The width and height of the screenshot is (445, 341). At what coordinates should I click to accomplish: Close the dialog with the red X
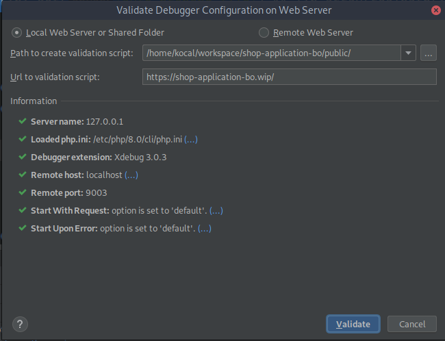click(435, 10)
